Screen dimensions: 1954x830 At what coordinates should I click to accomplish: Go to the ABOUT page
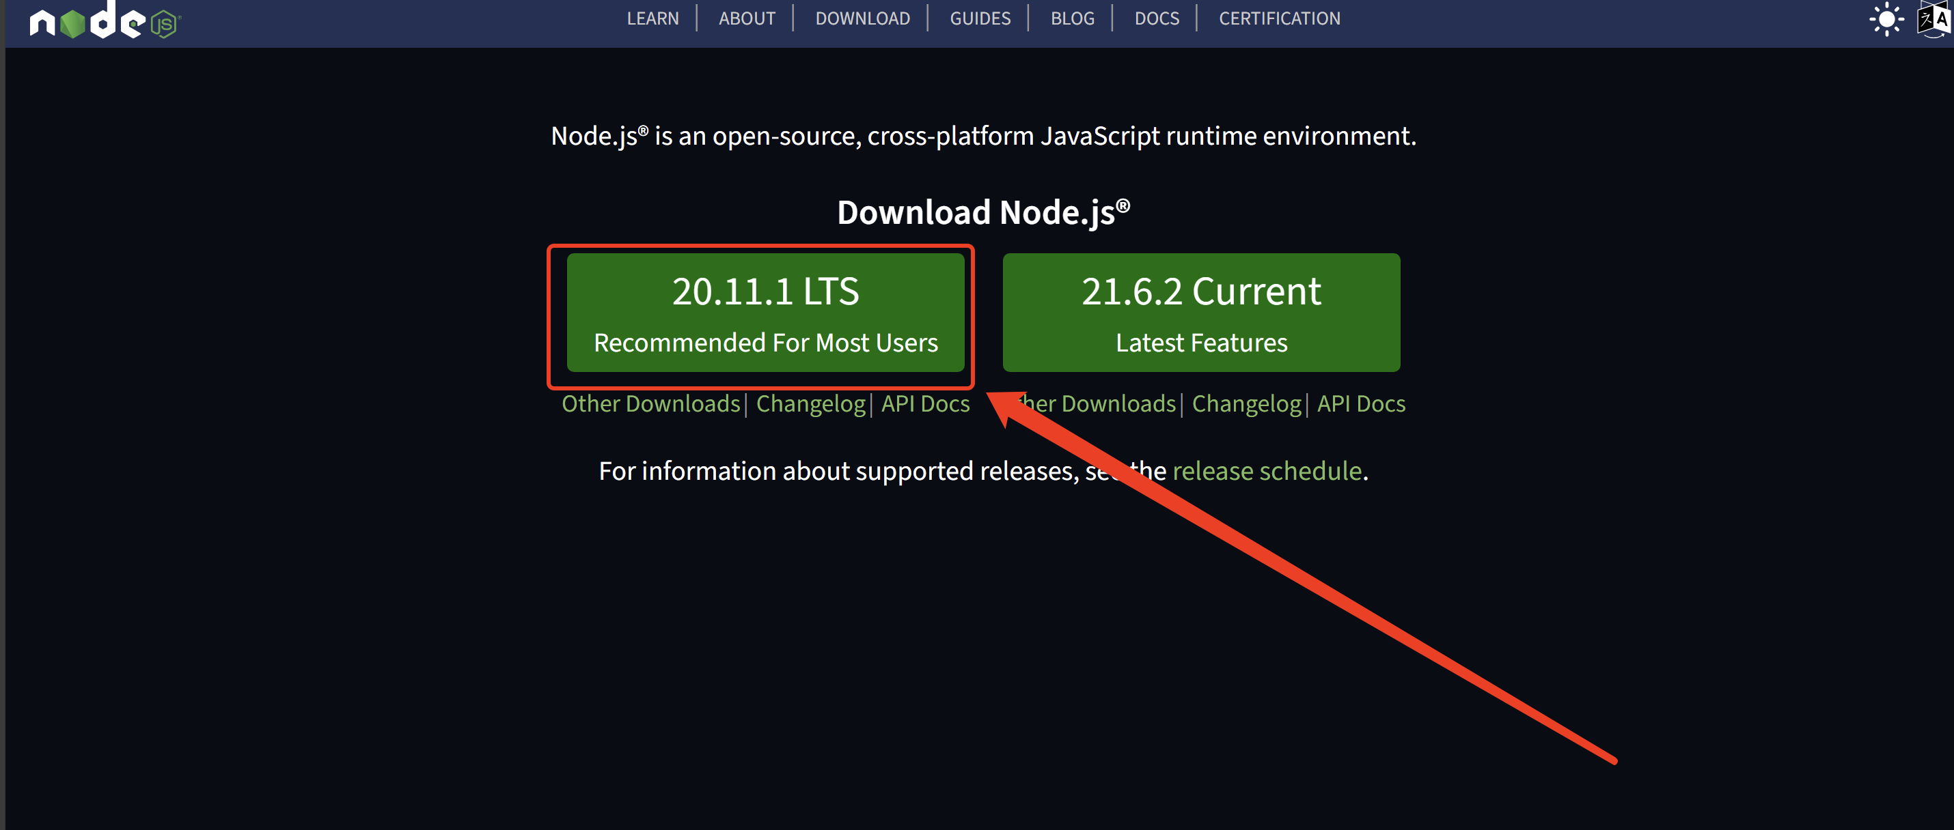click(x=746, y=18)
